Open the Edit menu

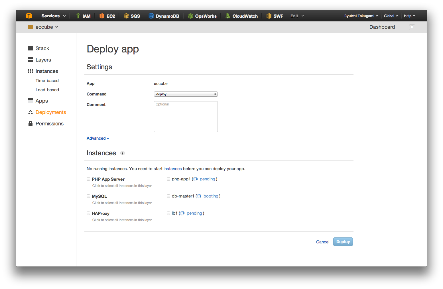click(296, 16)
